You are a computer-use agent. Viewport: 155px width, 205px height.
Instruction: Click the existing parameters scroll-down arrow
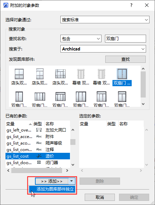coord(73,165)
